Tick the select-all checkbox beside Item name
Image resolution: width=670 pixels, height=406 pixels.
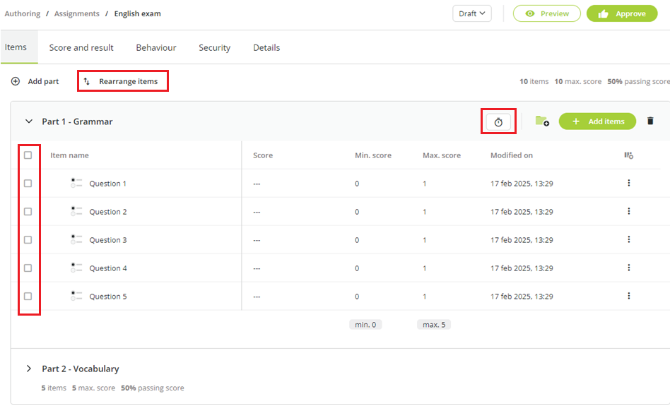tap(28, 155)
